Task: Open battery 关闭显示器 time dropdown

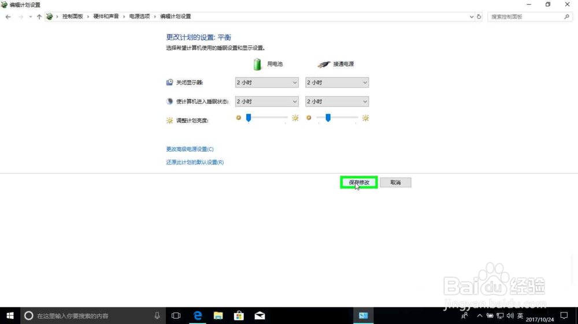Action: click(x=266, y=82)
